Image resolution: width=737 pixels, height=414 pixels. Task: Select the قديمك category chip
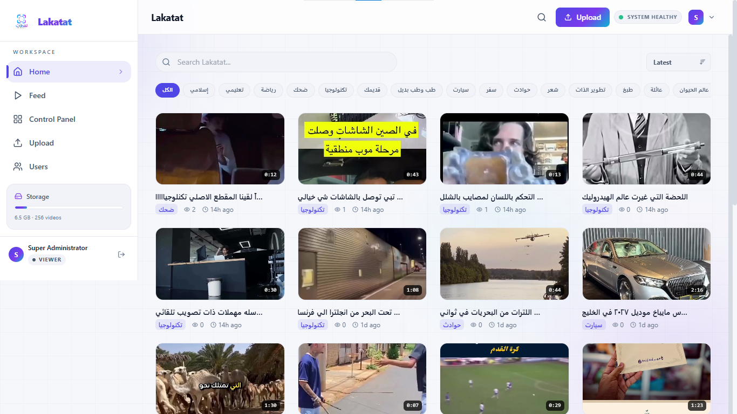[x=372, y=90]
